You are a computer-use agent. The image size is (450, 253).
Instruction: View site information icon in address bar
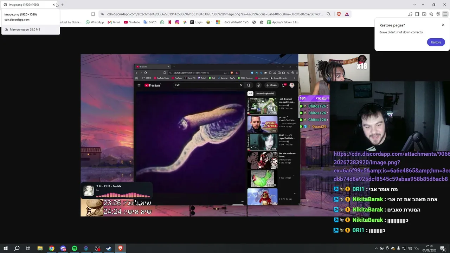point(102,14)
